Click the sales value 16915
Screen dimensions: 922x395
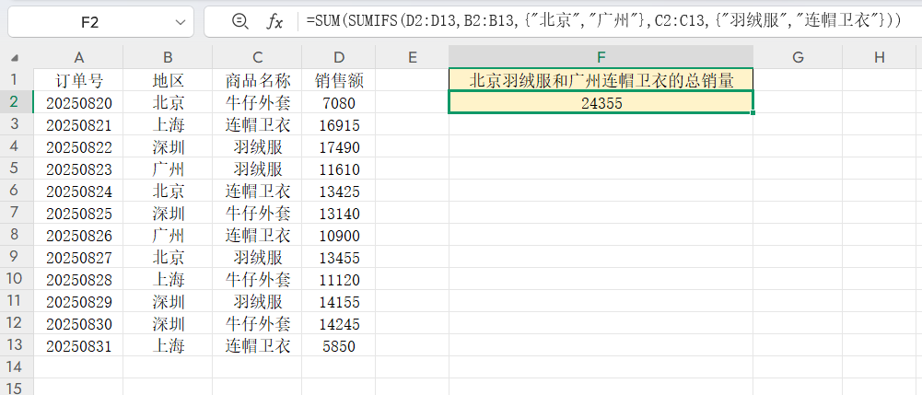point(340,125)
